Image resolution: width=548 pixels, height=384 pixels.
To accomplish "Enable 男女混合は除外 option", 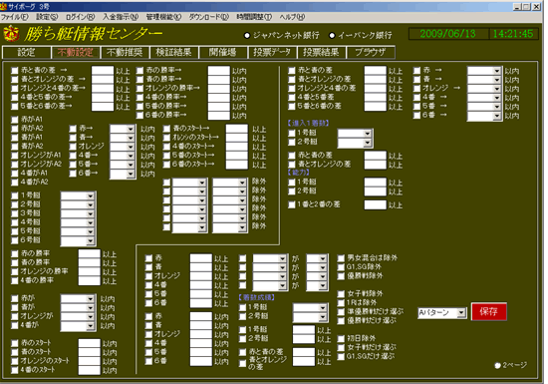I will 341,258.
